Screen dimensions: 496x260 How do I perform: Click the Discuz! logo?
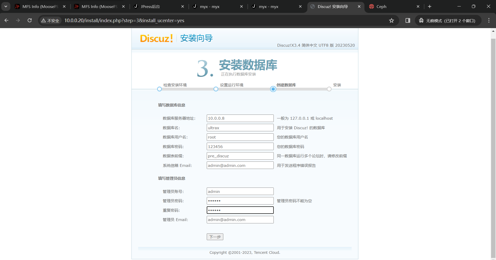(157, 38)
